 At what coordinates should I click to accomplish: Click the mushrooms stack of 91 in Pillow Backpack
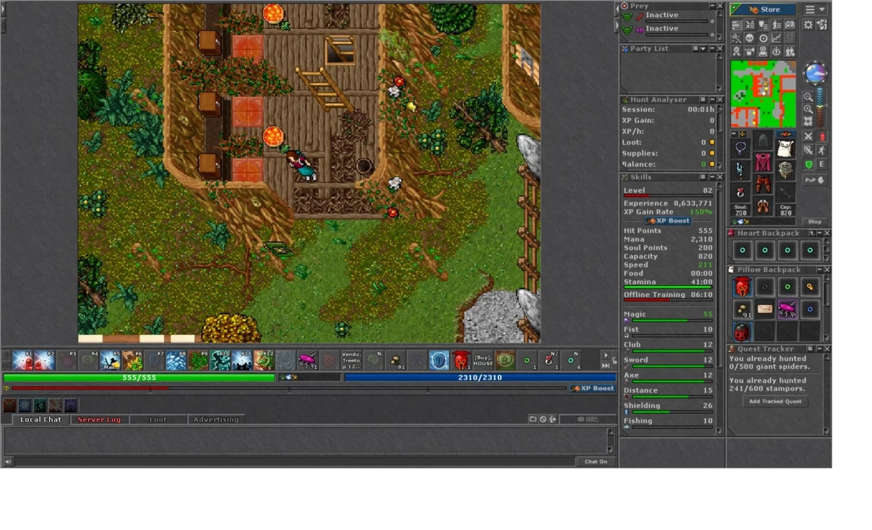tap(742, 309)
